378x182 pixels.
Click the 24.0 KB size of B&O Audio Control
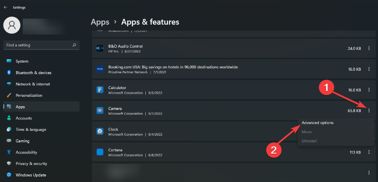pyautogui.click(x=354, y=49)
